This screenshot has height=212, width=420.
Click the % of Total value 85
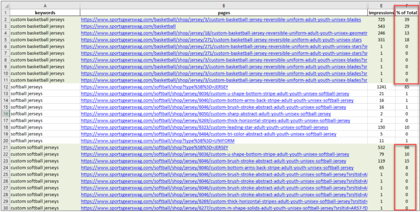point(406,87)
